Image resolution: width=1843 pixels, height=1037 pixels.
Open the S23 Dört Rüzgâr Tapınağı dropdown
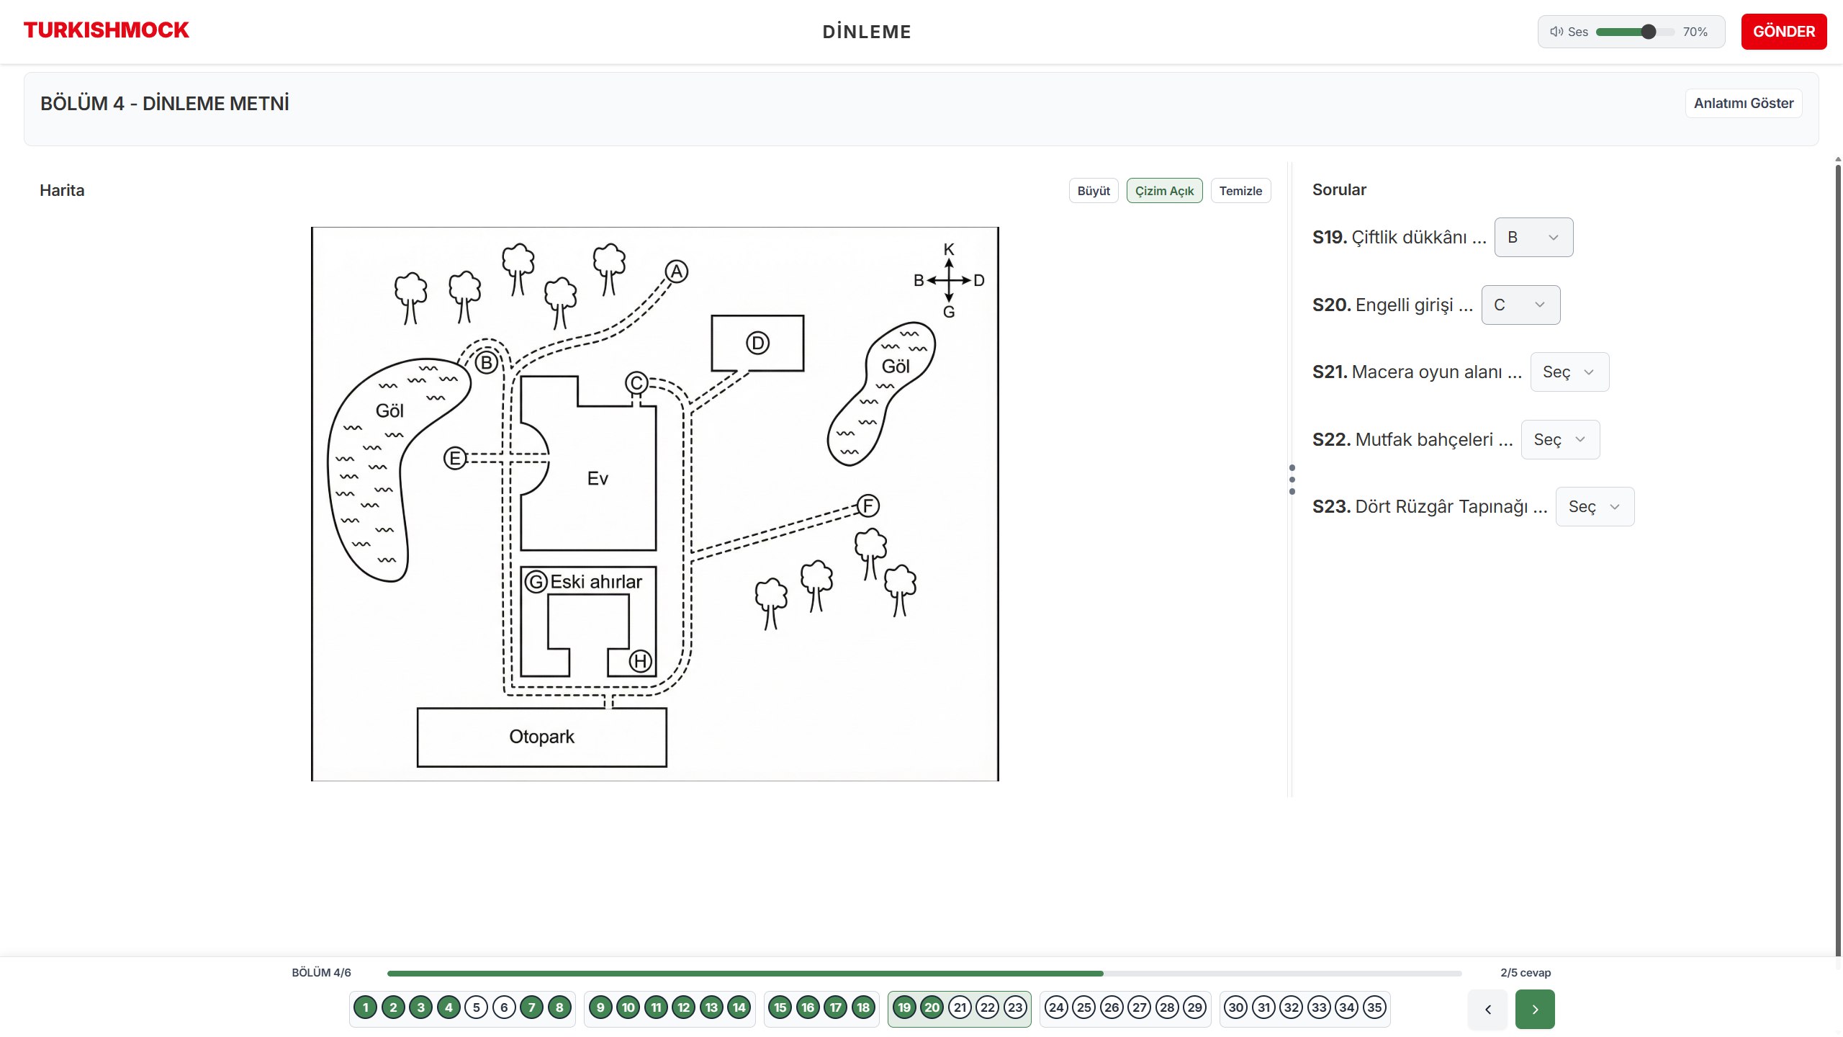click(x=1595, y=506)
